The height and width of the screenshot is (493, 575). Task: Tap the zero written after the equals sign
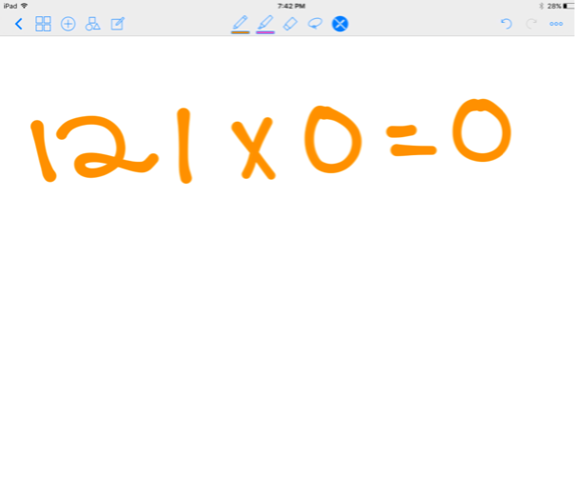(480, 133)
